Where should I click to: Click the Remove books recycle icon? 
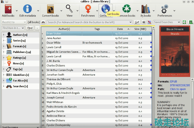(x=126, y=9)
